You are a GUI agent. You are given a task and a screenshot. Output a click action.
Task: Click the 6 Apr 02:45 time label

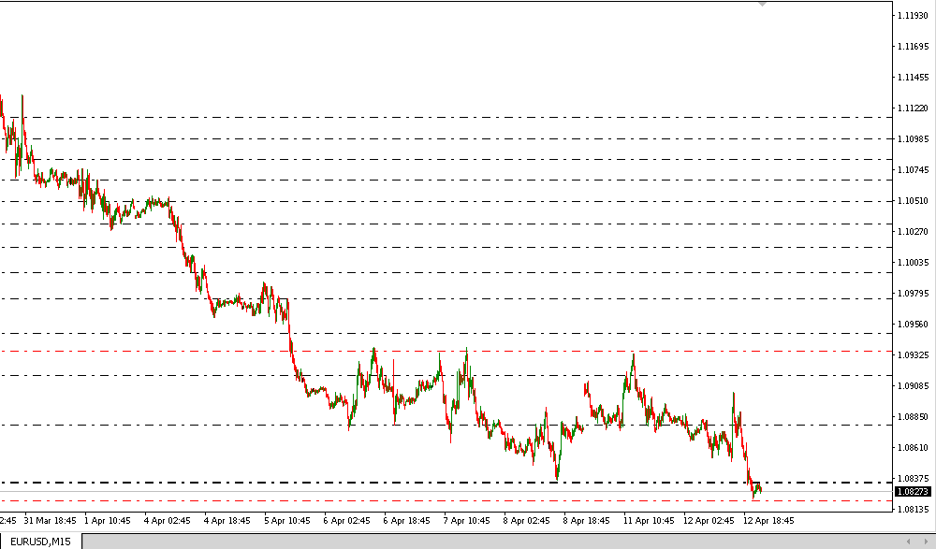[347, 520]
